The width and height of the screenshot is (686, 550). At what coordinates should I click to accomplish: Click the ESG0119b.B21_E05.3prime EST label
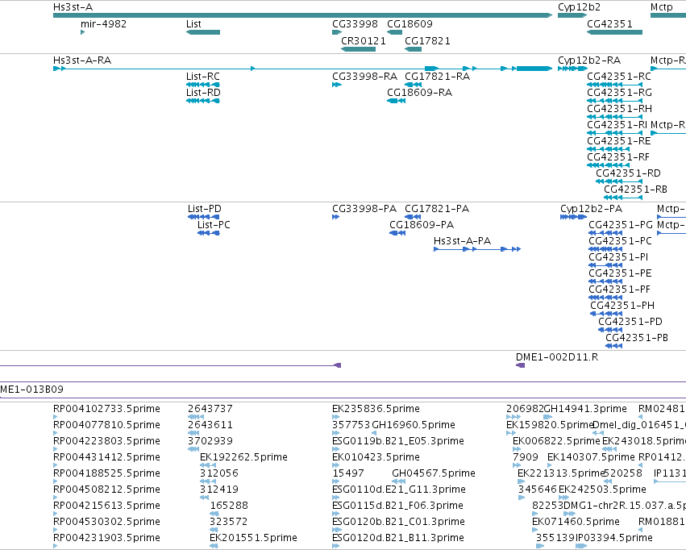pos(398,442)
